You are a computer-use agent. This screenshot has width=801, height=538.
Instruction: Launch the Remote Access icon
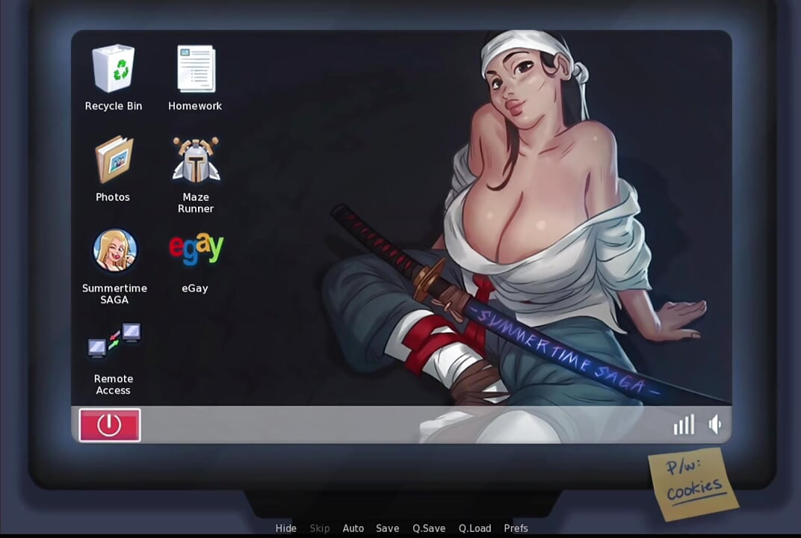coord(114,341)
